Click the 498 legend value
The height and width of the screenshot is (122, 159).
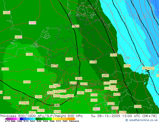(20, 121)
